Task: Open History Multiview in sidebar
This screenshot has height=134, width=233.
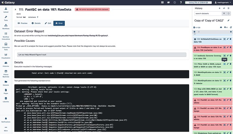Action: 6,74
